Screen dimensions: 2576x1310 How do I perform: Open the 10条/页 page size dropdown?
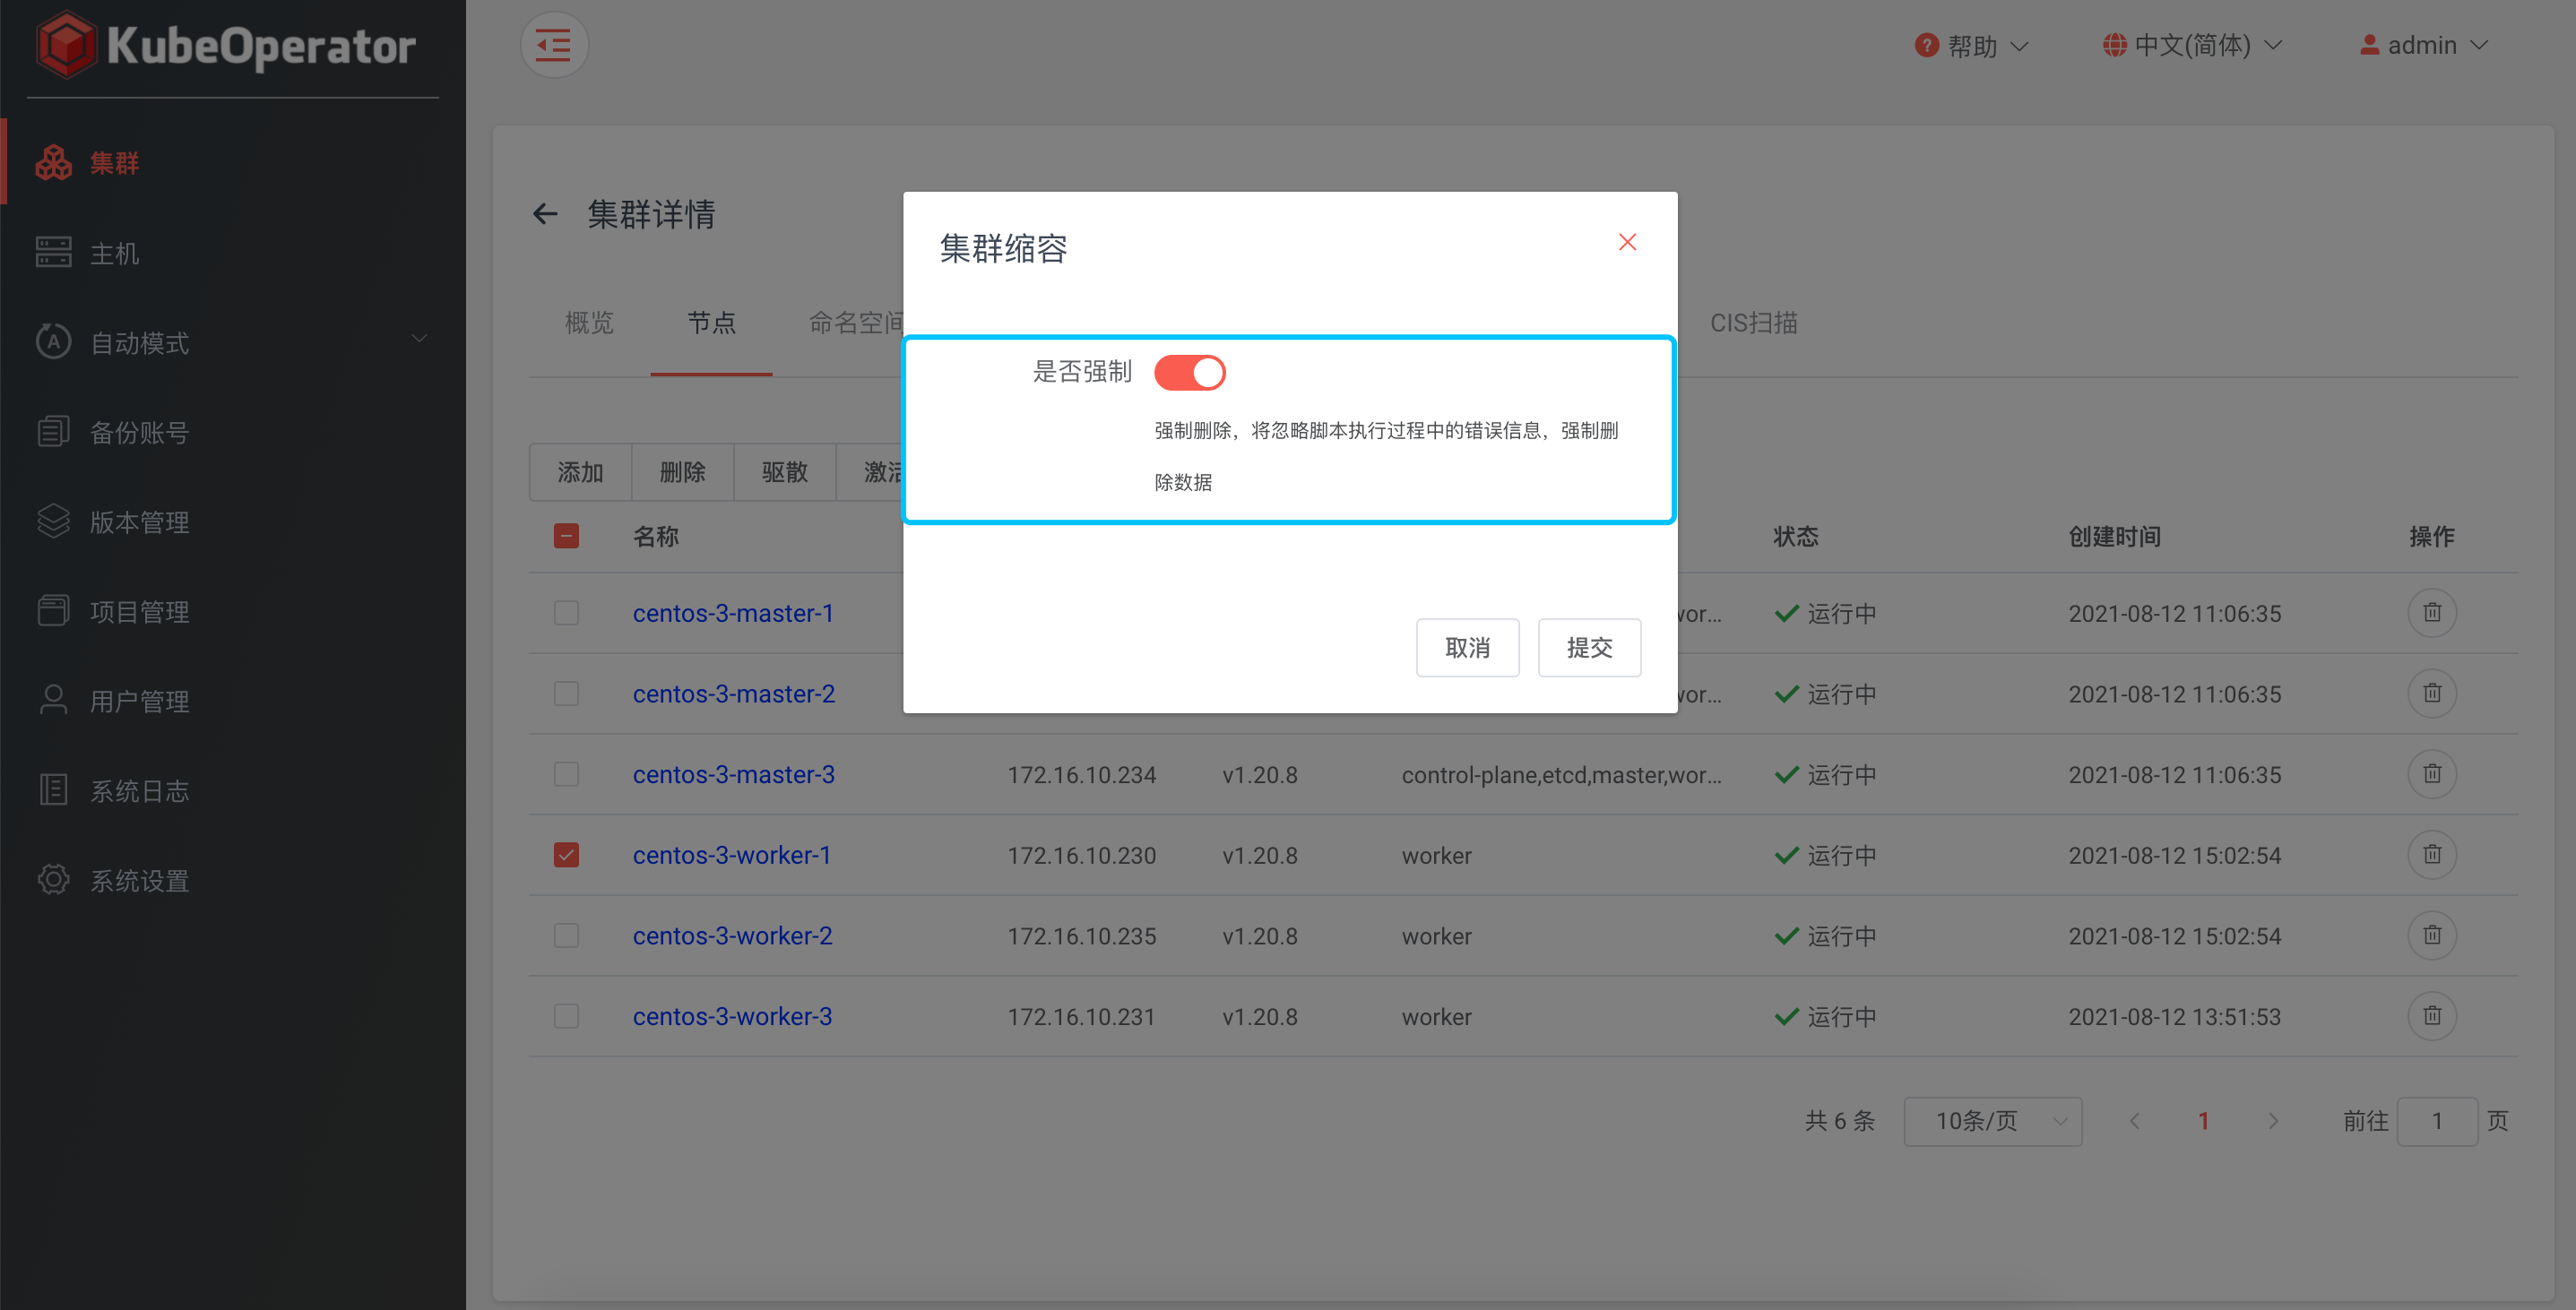point(1992,1121)
